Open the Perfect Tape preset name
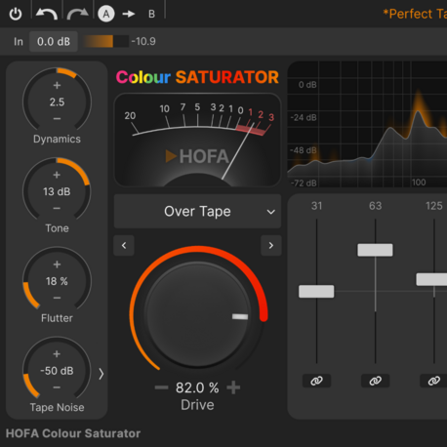 point(415,14)
